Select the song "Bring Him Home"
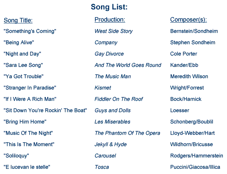The image size is (227, 174). point(25,122)
